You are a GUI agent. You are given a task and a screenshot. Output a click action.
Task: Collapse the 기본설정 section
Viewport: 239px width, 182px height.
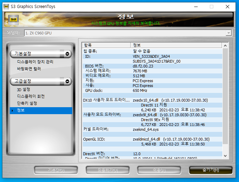67,54
